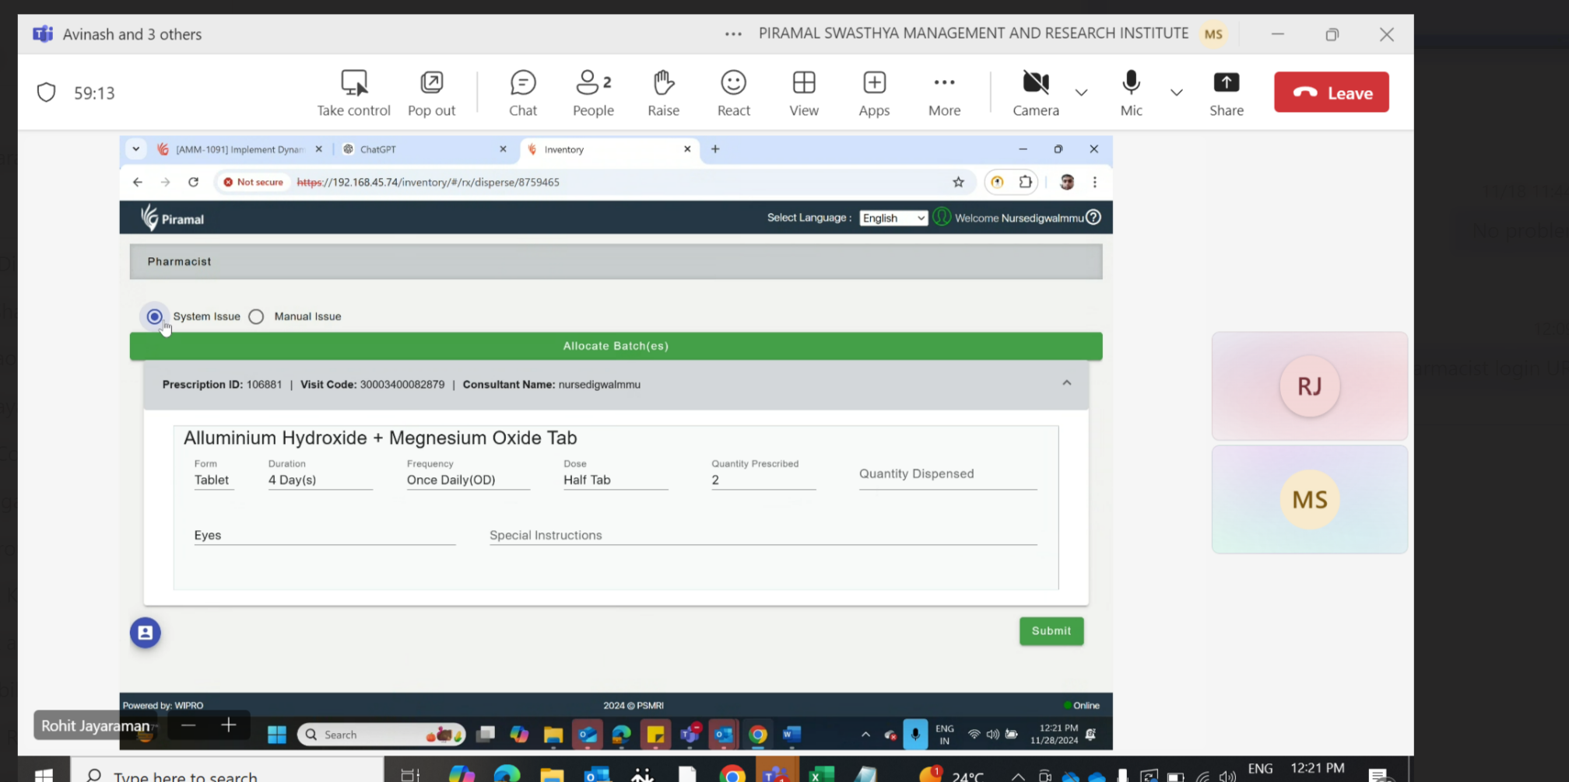Open the meeting Chat panel
The height and width of the screenshot is (782, 1569).
coord(523,83)
